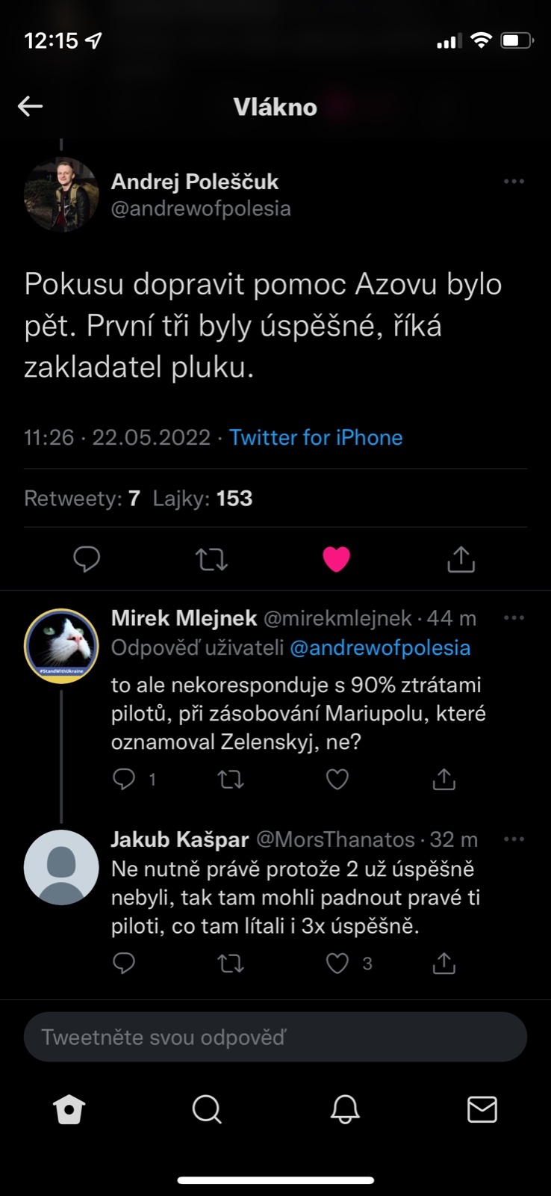Open more options for Mirek Mlejnek's reply
Image resolution: width=551 pixels, height=1196 pixels.
pos(514,618)
